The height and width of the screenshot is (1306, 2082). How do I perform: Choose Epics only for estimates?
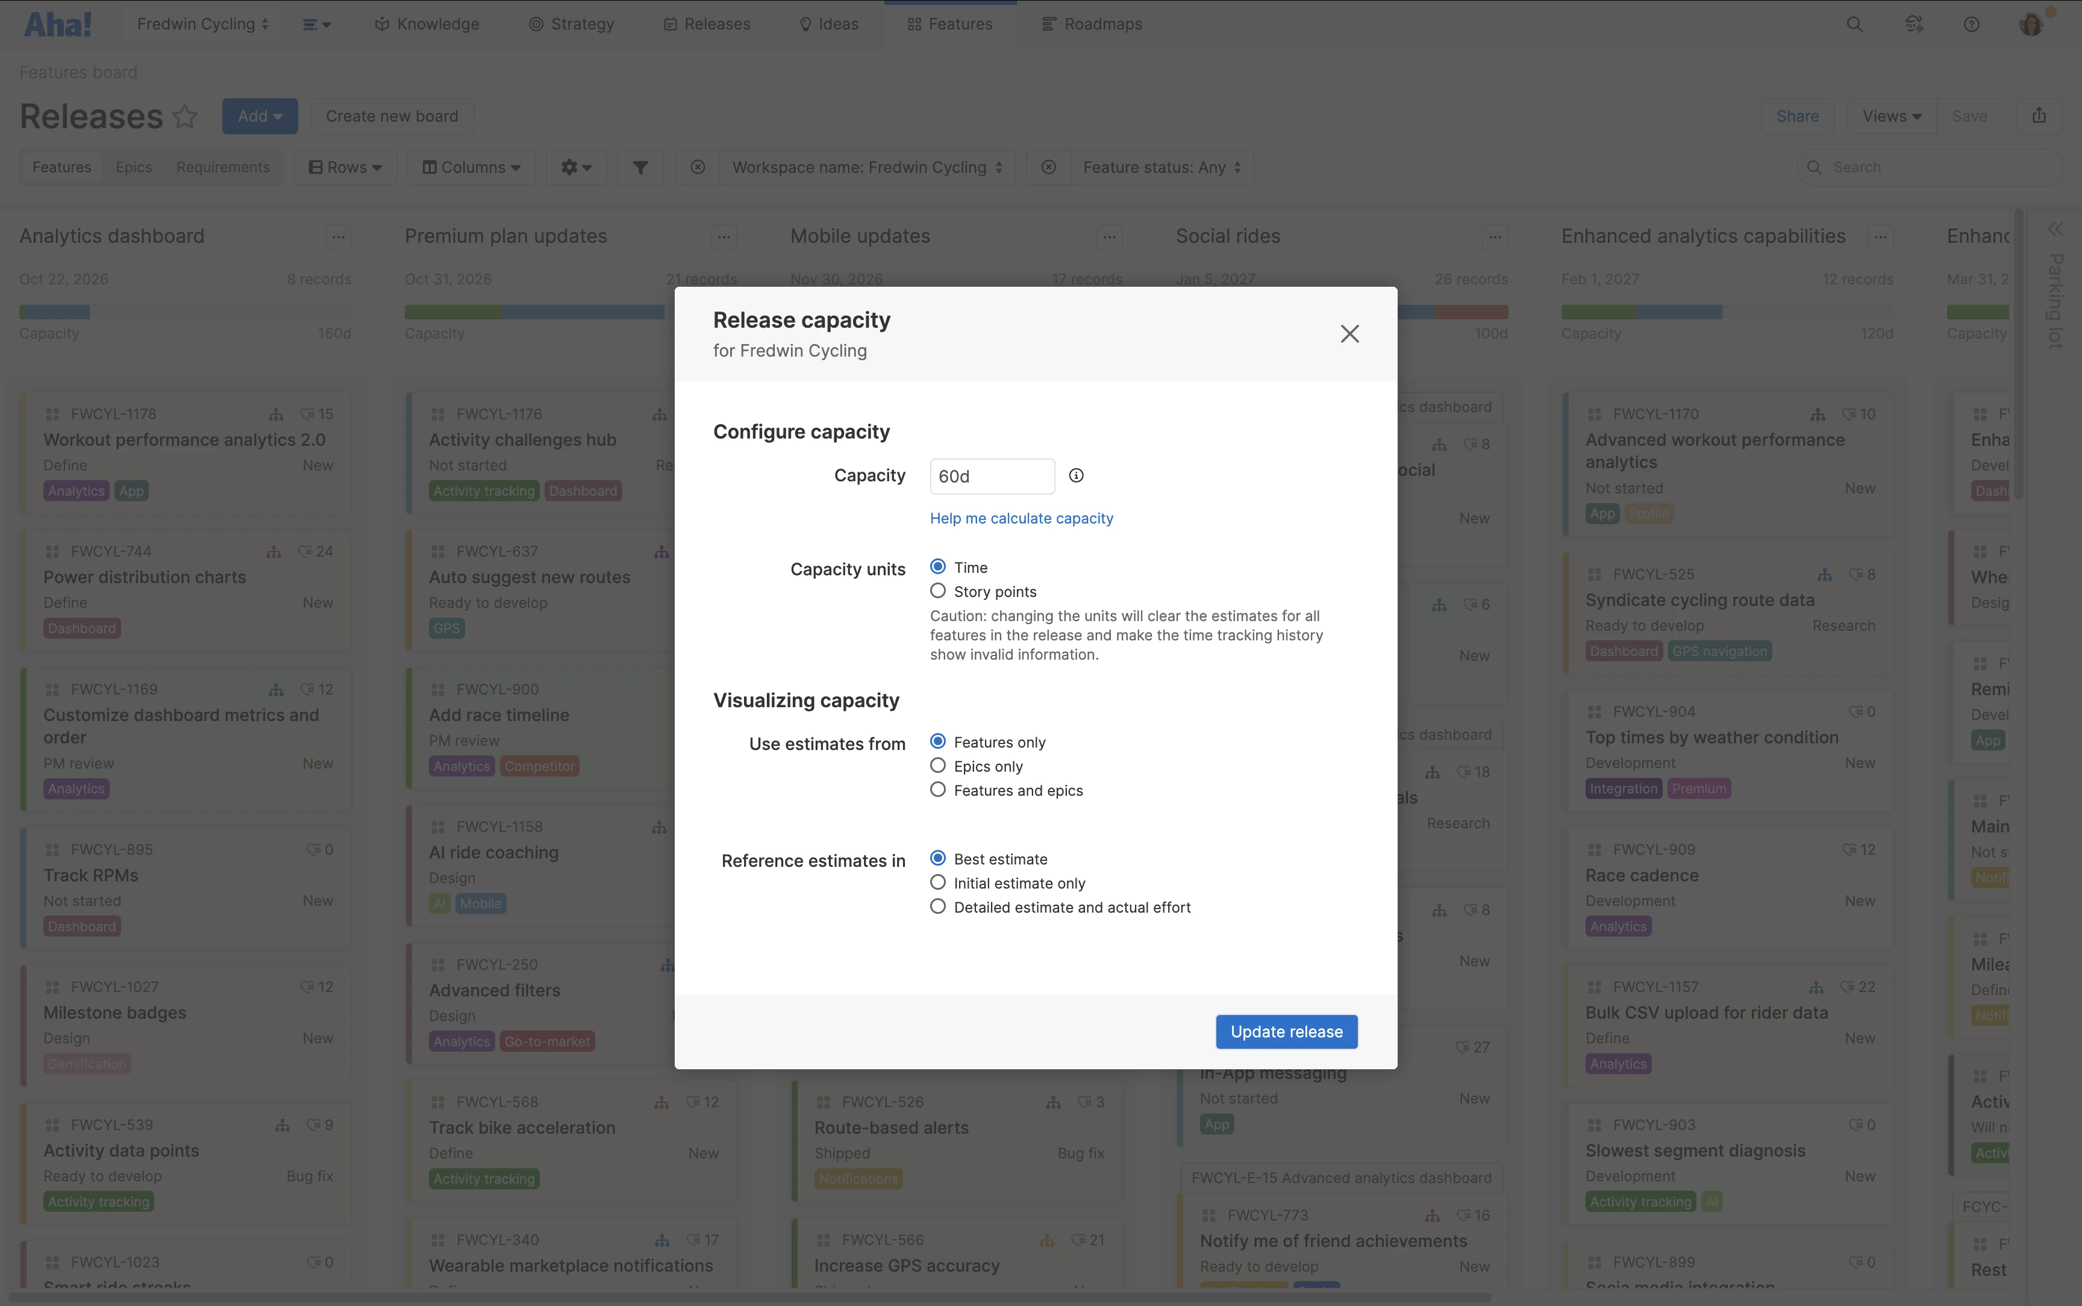coord(938,765)
